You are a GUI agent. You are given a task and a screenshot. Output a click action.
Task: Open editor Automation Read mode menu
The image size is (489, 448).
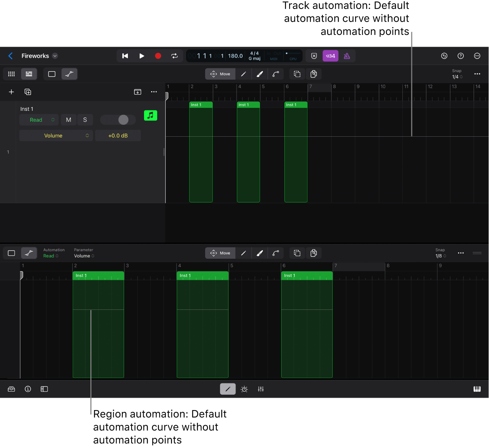51,256
